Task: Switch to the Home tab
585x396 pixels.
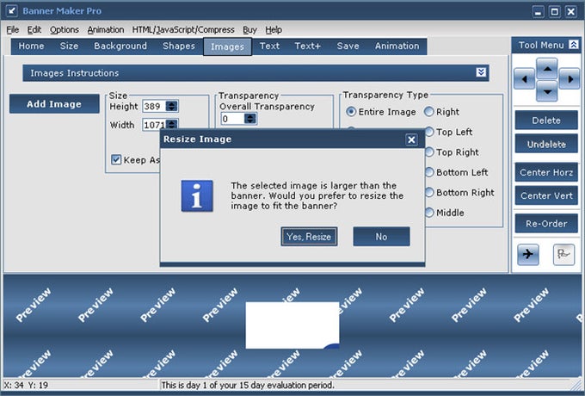Action: 31,46
